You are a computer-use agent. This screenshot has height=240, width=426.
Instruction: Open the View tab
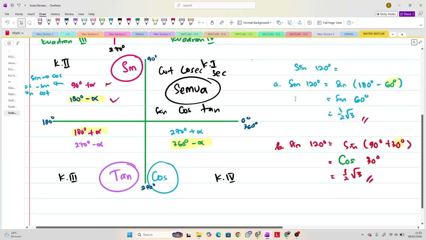(x=81, y=14)
